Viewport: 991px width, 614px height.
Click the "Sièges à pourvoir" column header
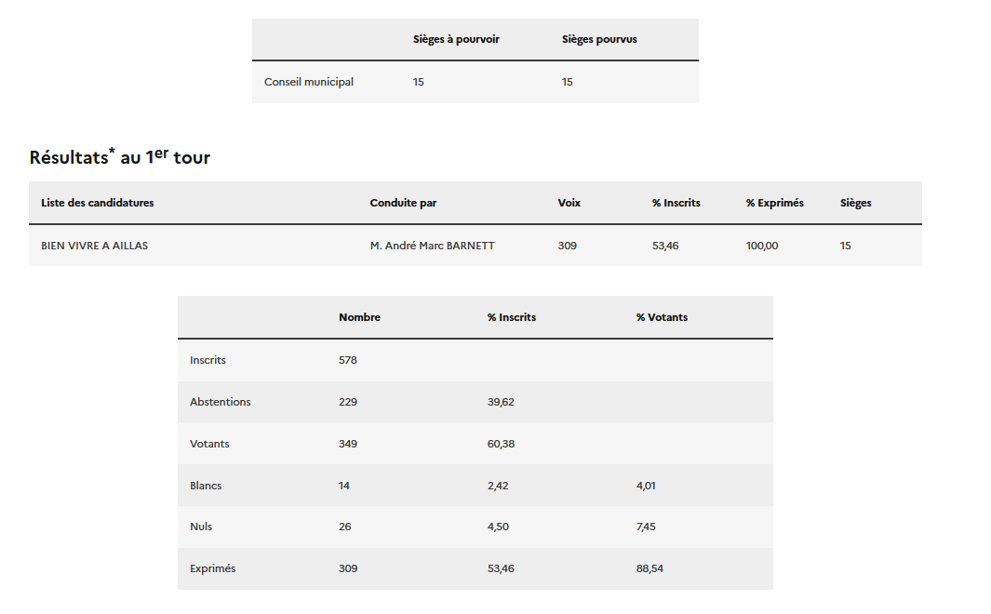pos(456,40)
